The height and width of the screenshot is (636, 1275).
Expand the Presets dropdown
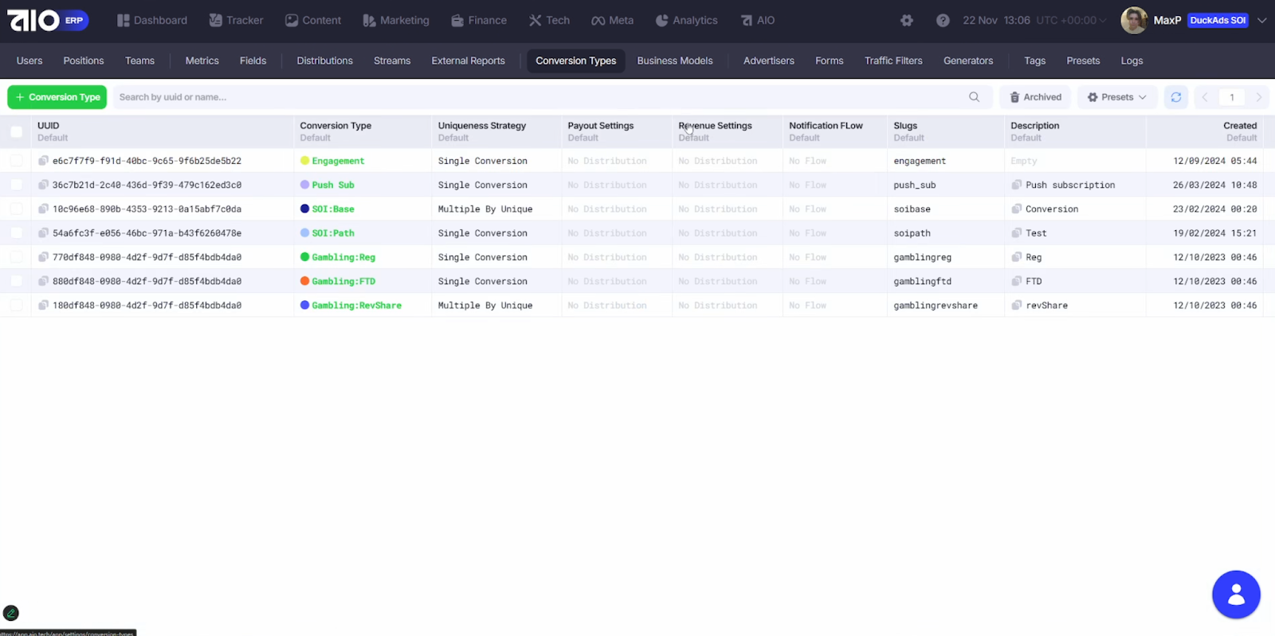pyautogui.click(x=1116, y=97)
